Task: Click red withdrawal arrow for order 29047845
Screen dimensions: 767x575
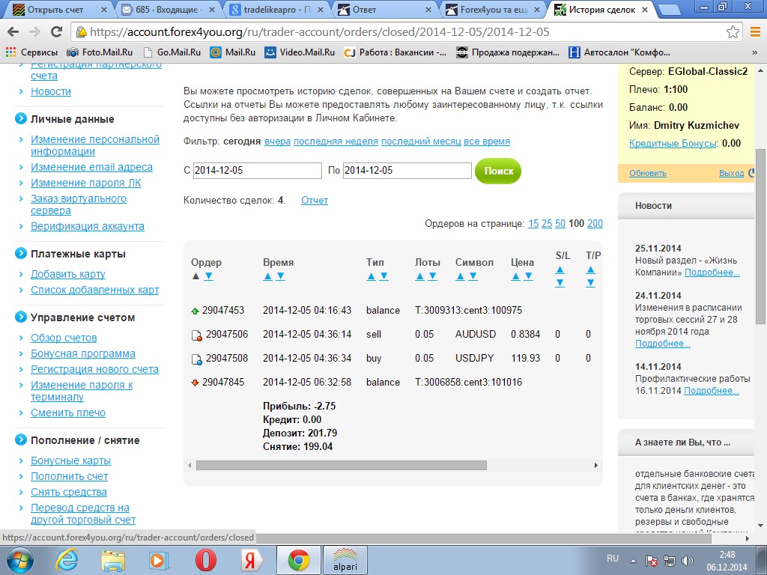Action: [x=195, y=383]
